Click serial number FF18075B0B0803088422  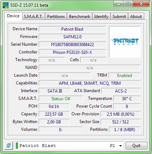[72, 45]
